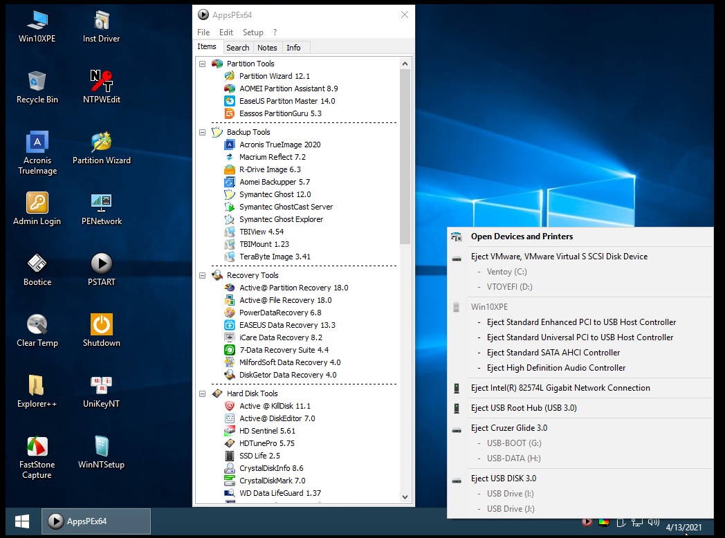Select the Items tab
This screenshot has width=725, height=538.
(207, 47)
